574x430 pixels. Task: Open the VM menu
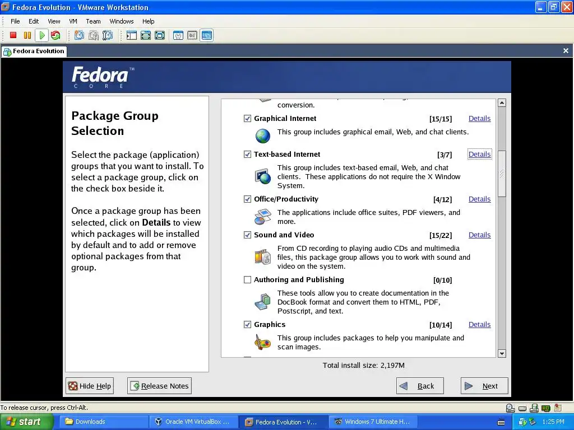click(73, 21)
